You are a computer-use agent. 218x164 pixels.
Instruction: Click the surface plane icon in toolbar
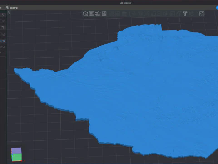98,14
